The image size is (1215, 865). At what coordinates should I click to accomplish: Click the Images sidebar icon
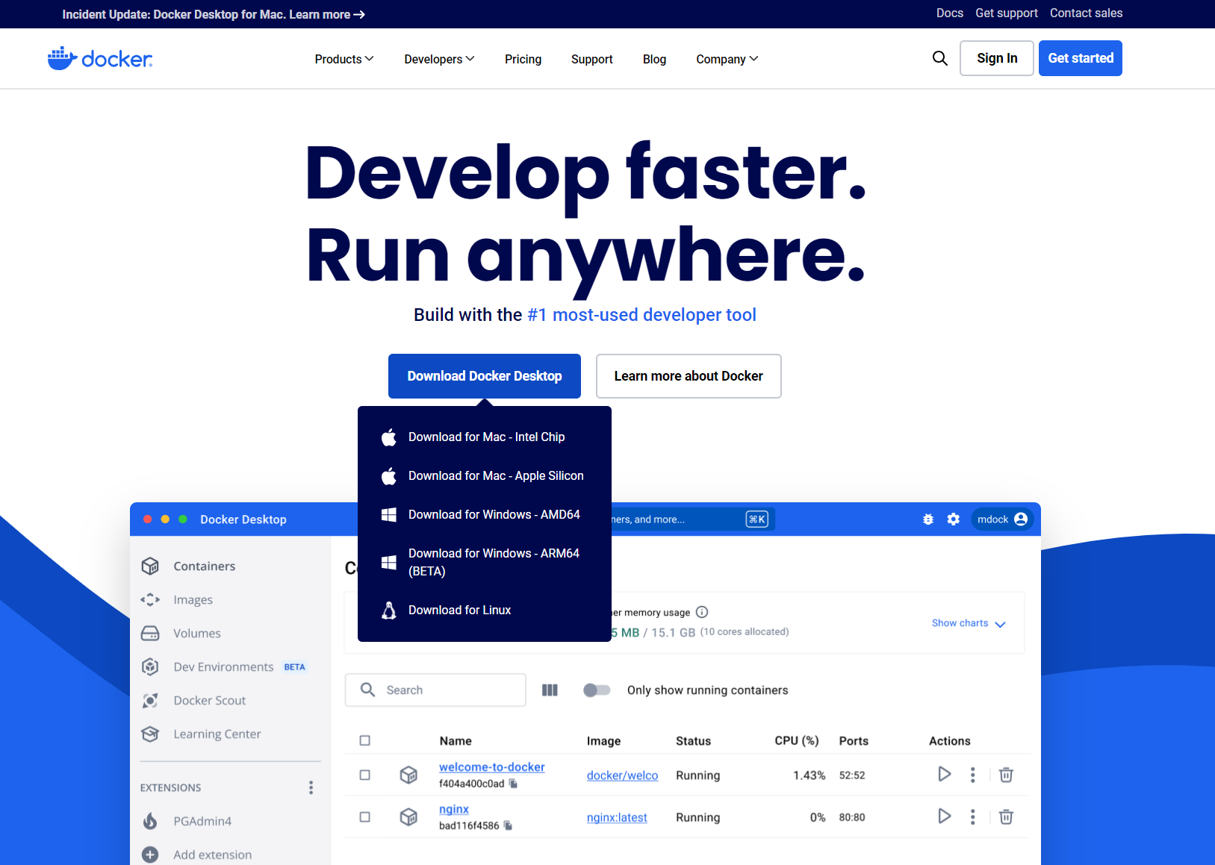[150, 599]
